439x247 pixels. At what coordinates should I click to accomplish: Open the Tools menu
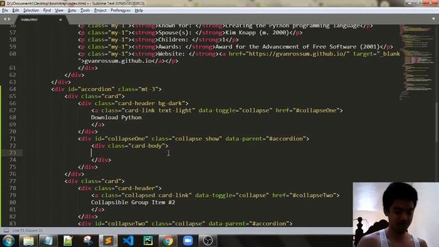tap(85, 10)
